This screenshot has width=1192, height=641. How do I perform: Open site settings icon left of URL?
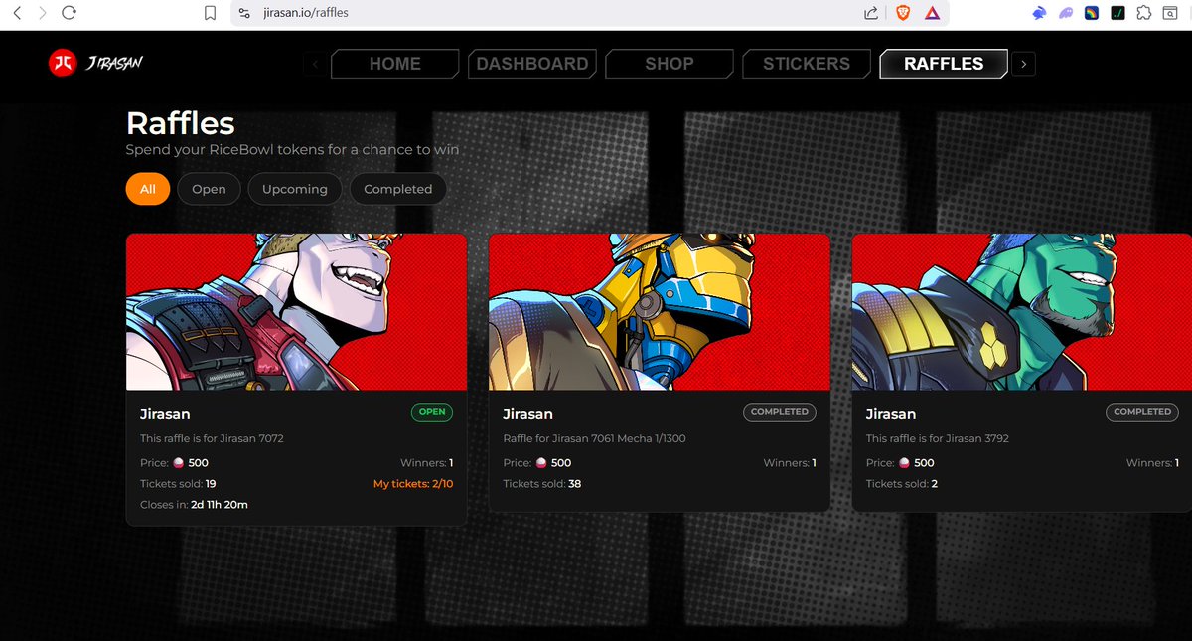tap(244, 13)
